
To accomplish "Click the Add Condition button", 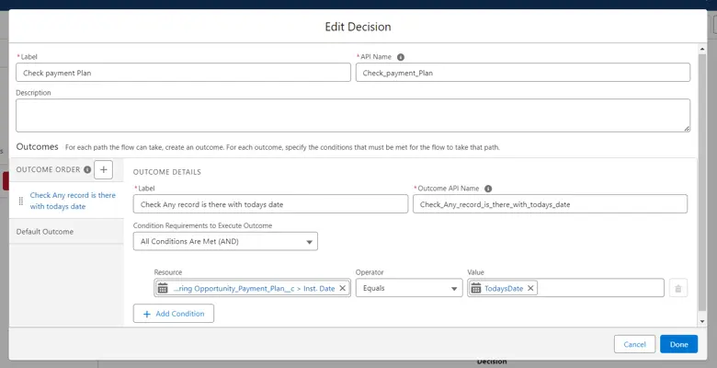I will tap(174, 314).
